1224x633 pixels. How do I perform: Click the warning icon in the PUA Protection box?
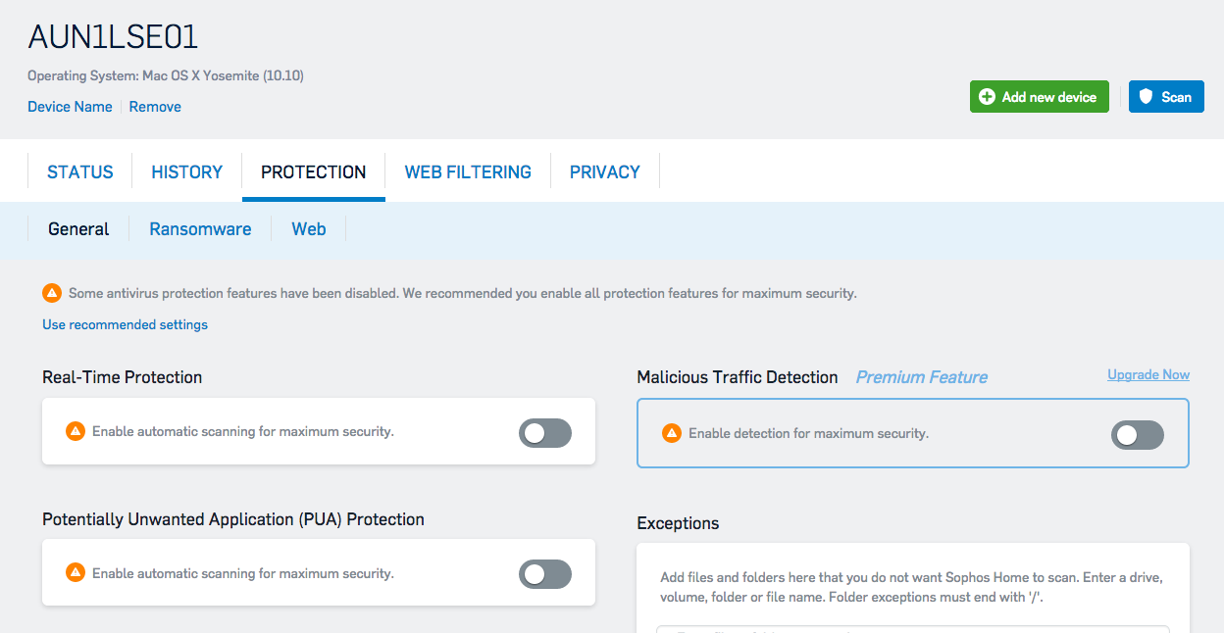coord(76,573)
